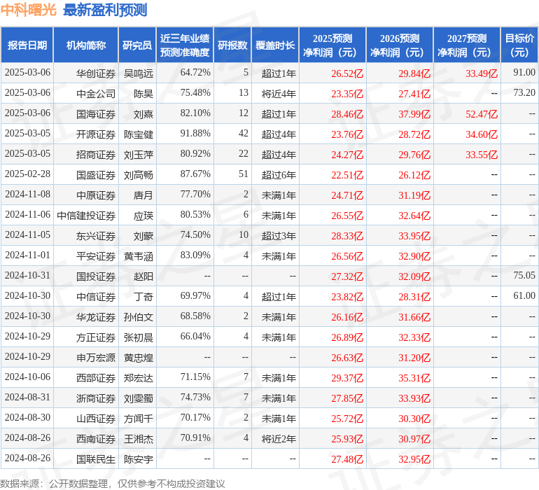
Task: Click the 2025预测净利润 column header
Action: point(332,45)
